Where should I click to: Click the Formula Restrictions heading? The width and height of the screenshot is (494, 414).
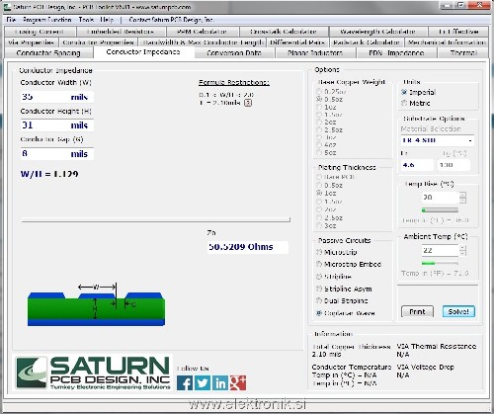click(234, 82)
